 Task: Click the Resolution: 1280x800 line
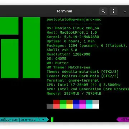[68, 54]
